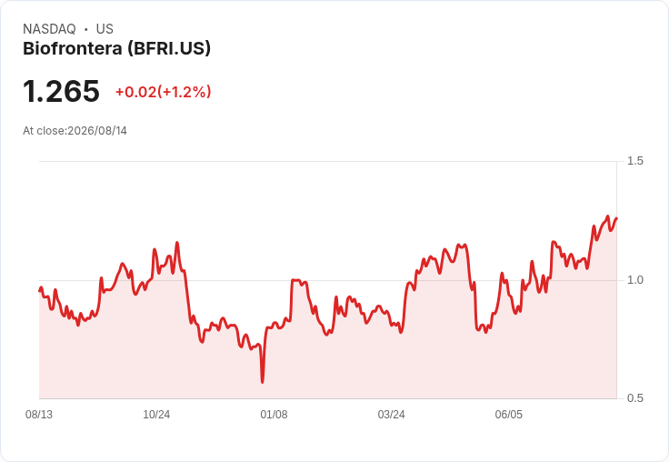Click the lowest dip point on chart line

[x=262, y=382]
